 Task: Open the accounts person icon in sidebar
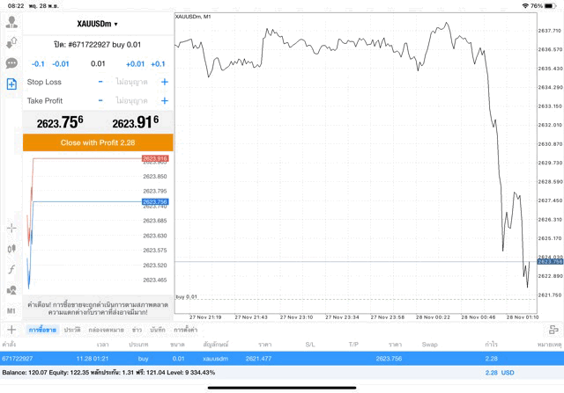tap(11, 22)
